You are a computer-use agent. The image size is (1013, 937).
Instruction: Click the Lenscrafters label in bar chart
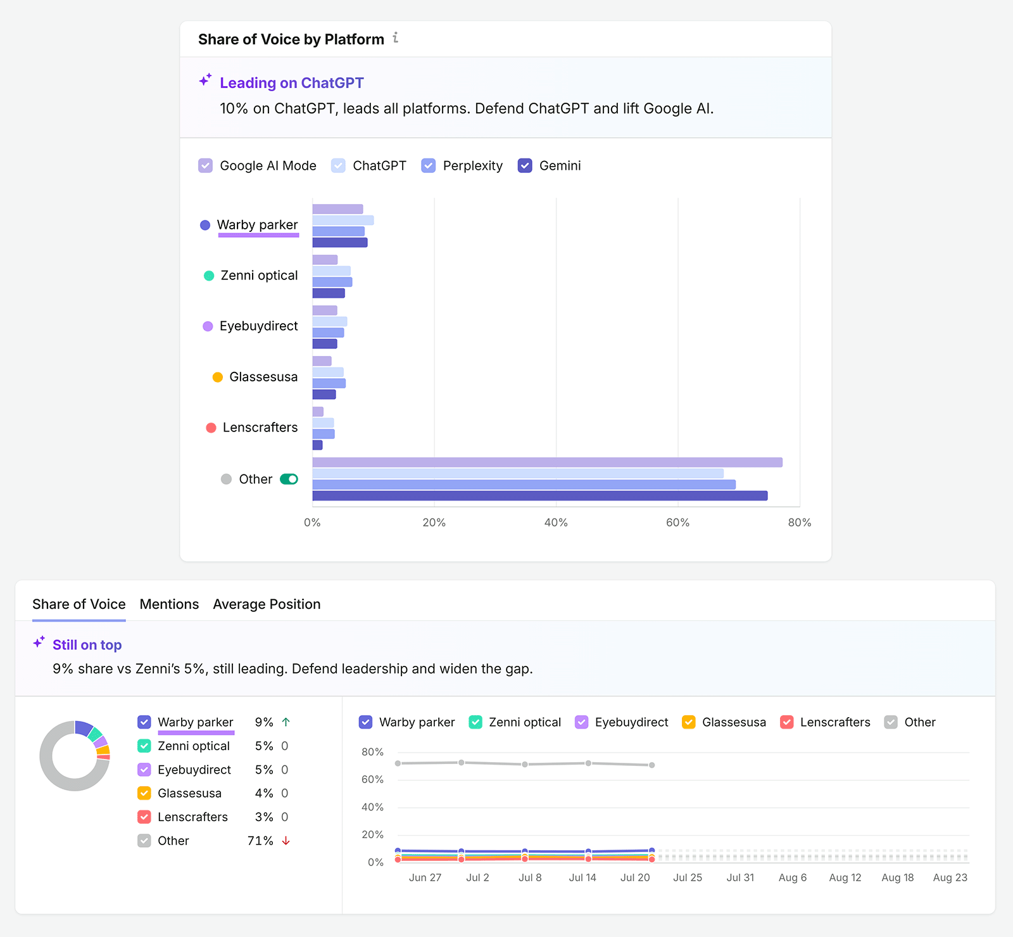pyautogui.click(x=260, y=428)
